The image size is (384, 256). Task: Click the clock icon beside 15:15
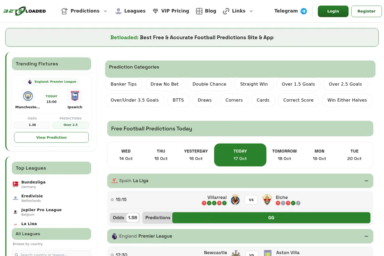tap(112, 200)
